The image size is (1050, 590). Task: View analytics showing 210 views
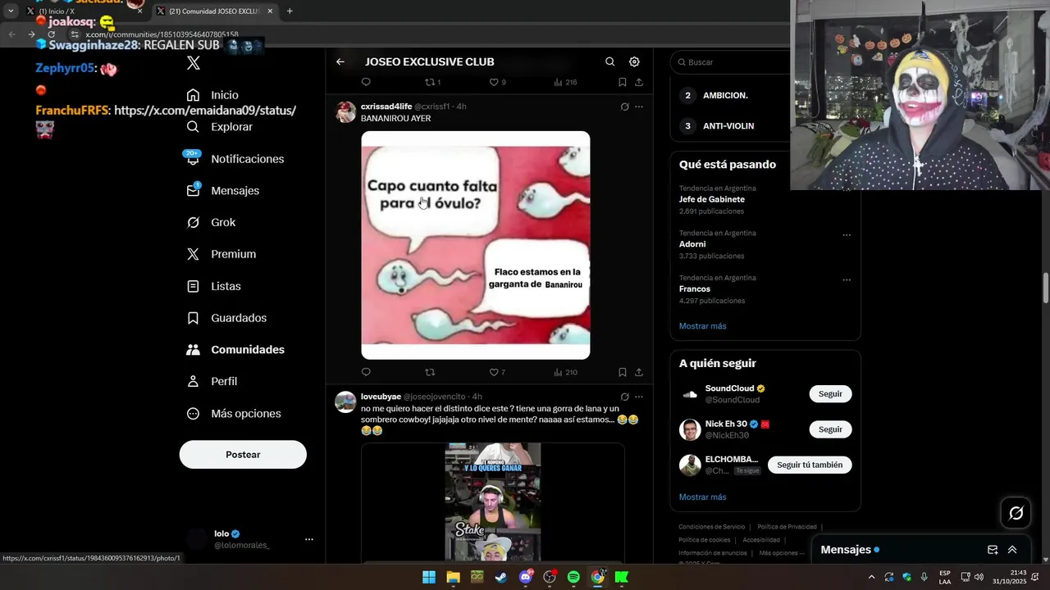point(565,372)
